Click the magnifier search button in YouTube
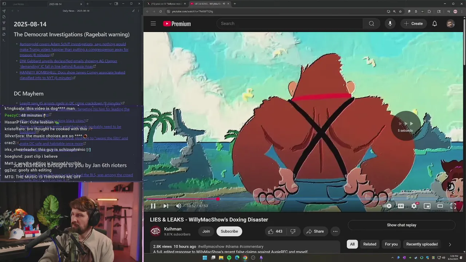 (x=371, y=24)
